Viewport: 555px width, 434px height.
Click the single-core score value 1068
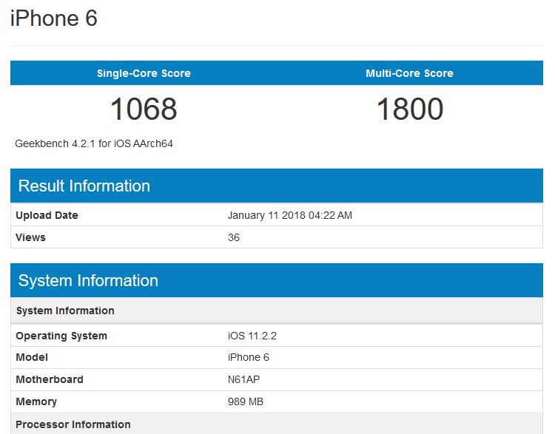coord(144,109)
